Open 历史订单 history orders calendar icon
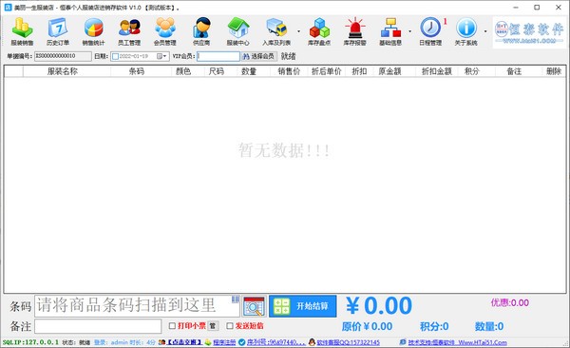This screenshot has width=570, height=348. tap(58, 31)
